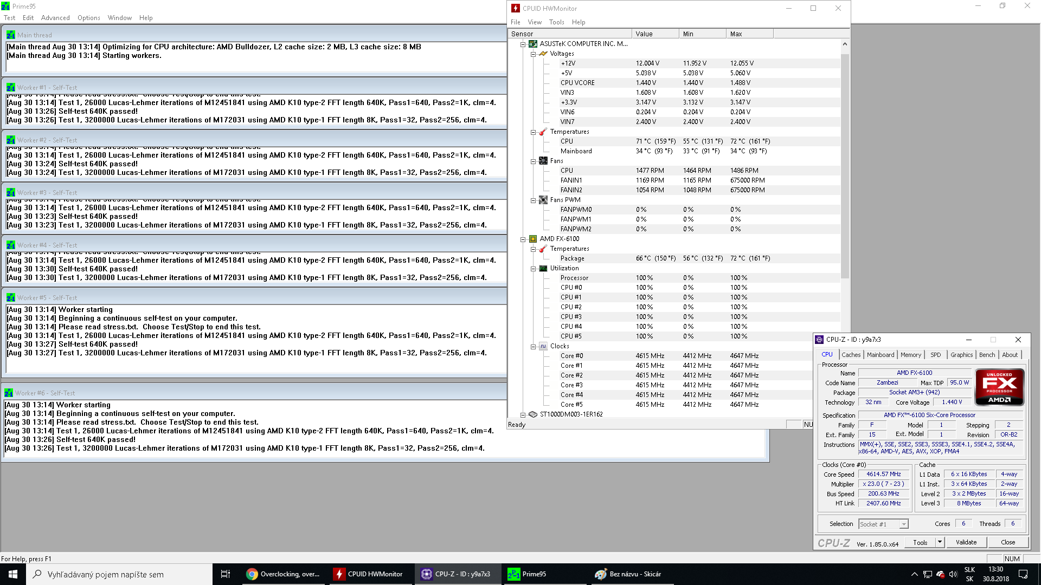Click the Value column header in HWMonitor

pos(655,34)
